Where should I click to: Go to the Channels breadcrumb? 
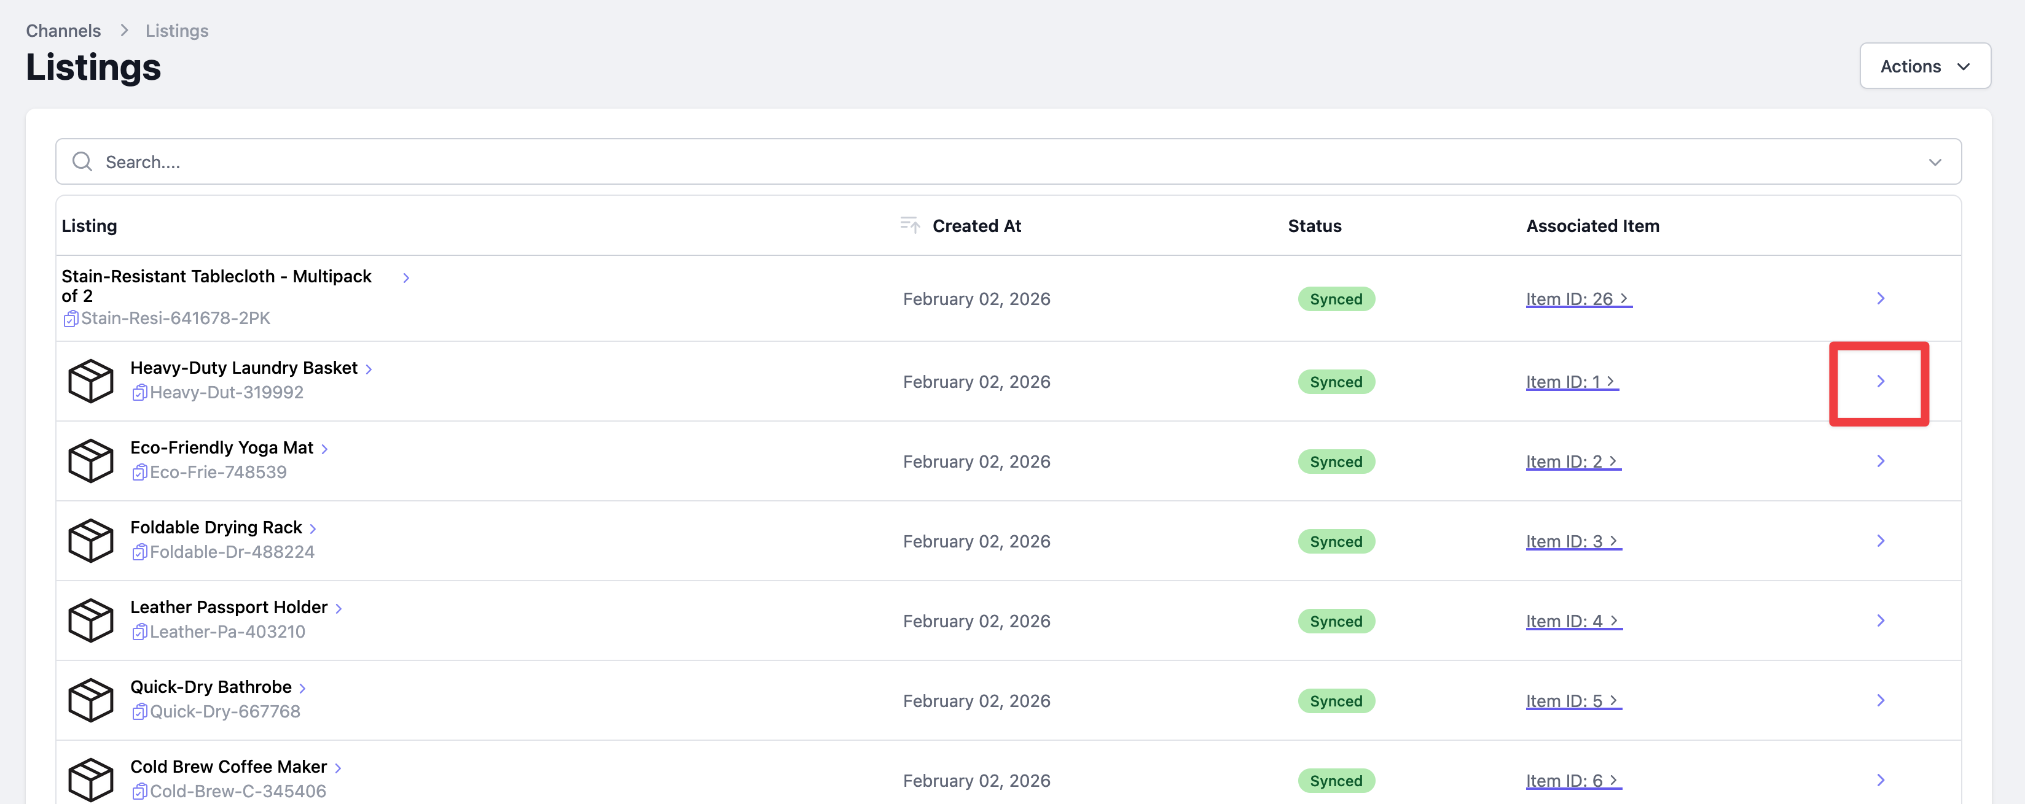[63, 31]
